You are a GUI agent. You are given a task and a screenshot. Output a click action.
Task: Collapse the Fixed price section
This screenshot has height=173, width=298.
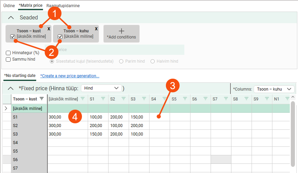point(11,88)
